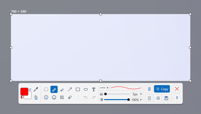
Task: Swap foreground and background colors
Action: click(30, 89)
